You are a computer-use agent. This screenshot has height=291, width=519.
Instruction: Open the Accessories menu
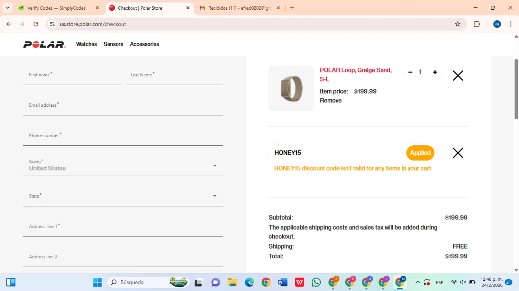(x=144, y=44)
